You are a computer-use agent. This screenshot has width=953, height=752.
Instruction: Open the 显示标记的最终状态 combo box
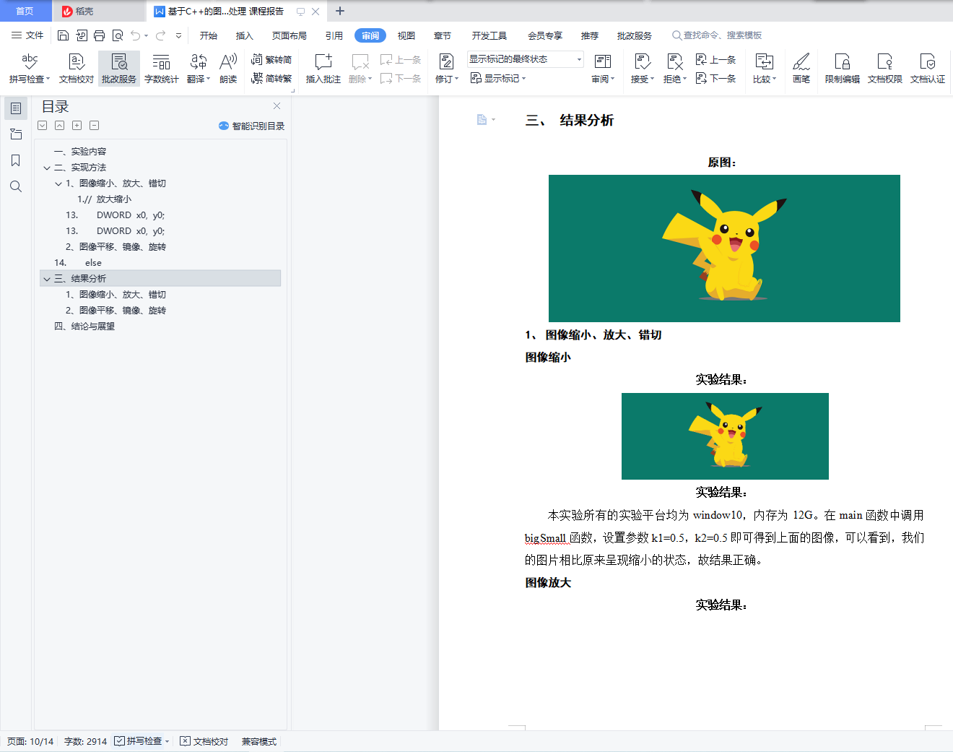point(525,59)
